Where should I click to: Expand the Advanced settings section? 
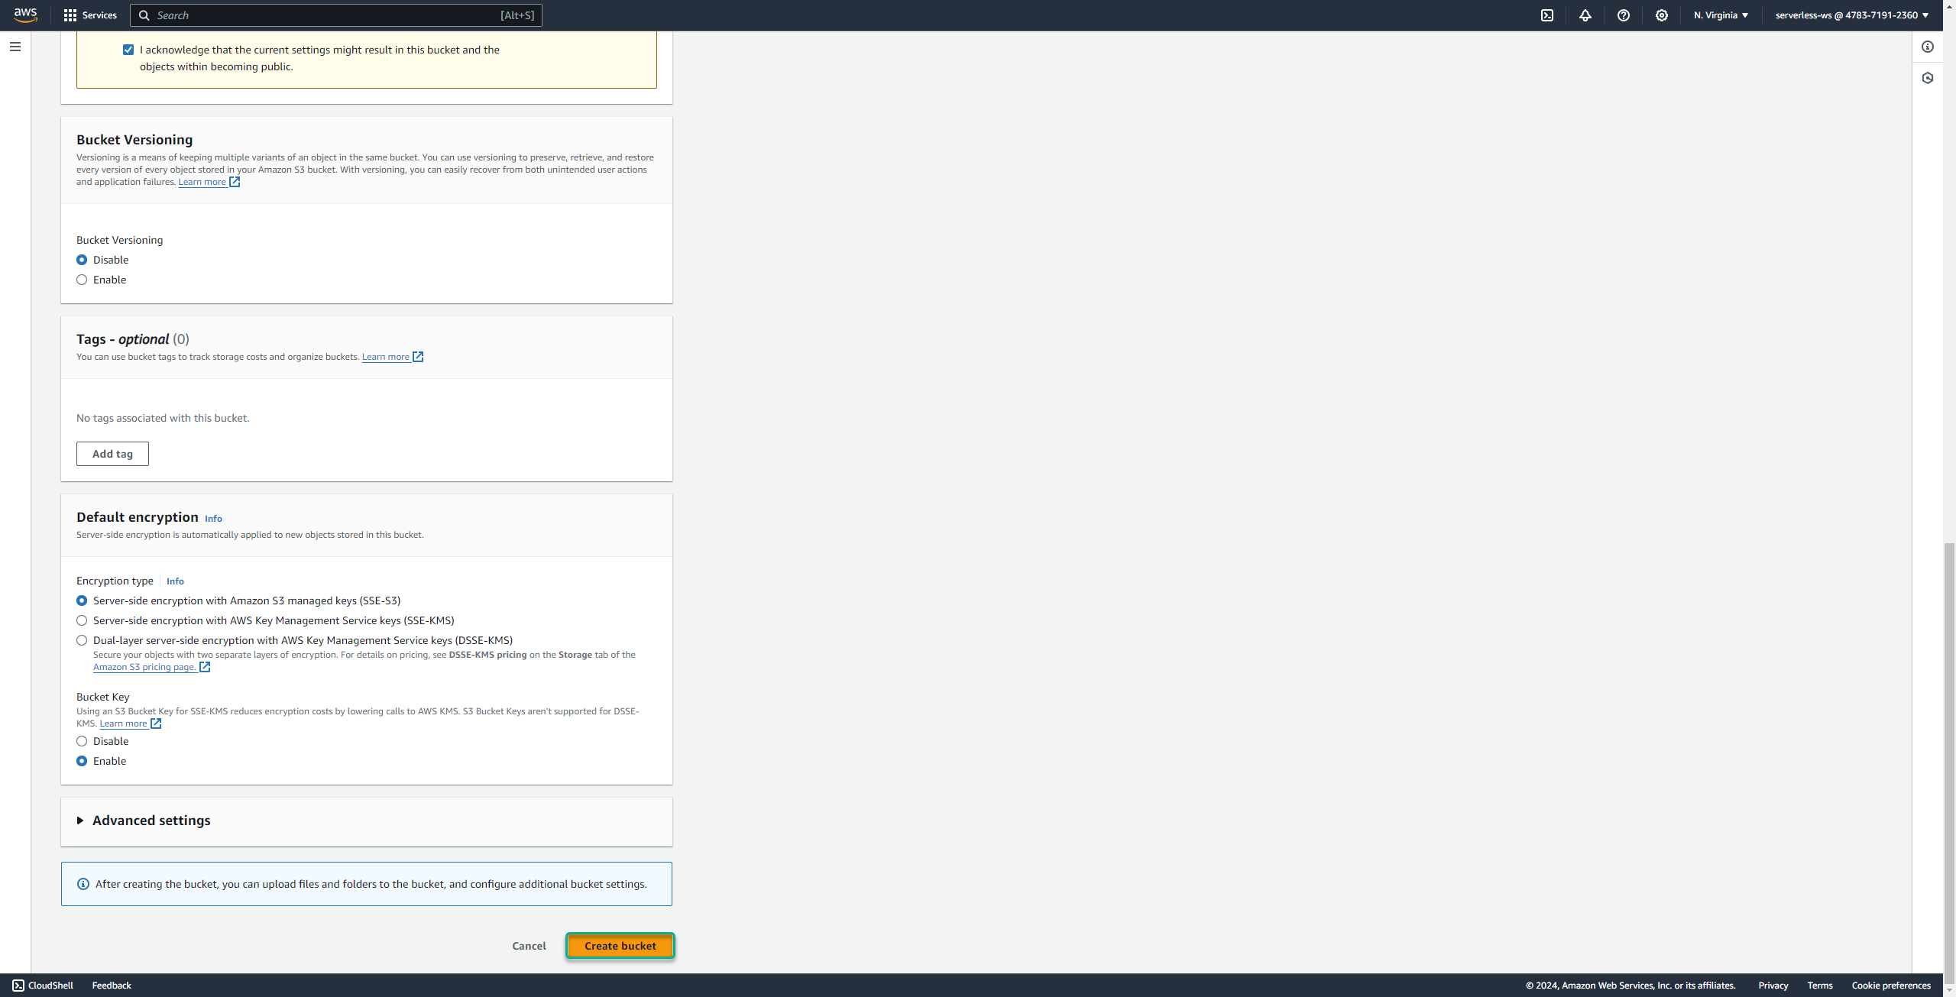click(x=144, y=821)
